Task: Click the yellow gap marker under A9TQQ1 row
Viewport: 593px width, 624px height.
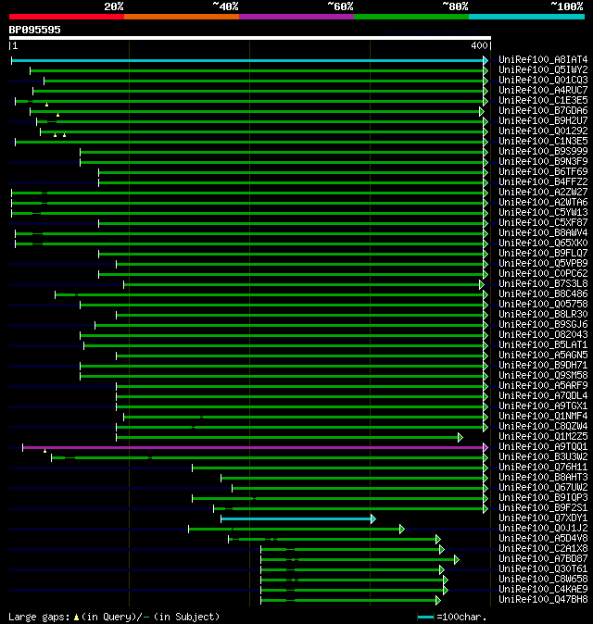Action: coord(45,451)
